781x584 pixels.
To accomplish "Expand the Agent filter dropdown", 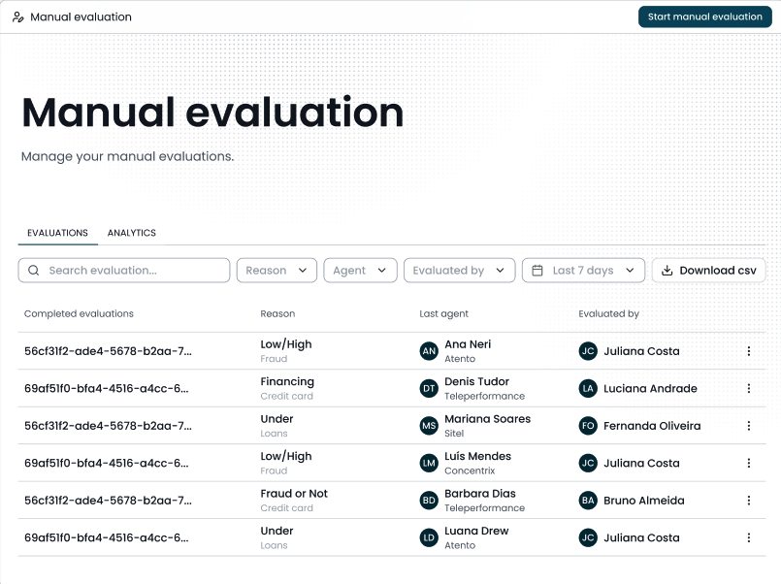I will coord(360,271).
